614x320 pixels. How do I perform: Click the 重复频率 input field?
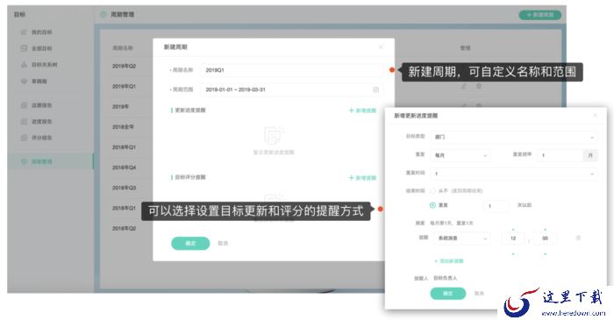point(560,155)
